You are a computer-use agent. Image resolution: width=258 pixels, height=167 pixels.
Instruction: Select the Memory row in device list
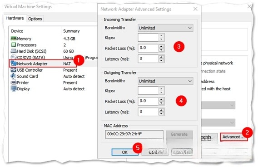pos(53,39)
